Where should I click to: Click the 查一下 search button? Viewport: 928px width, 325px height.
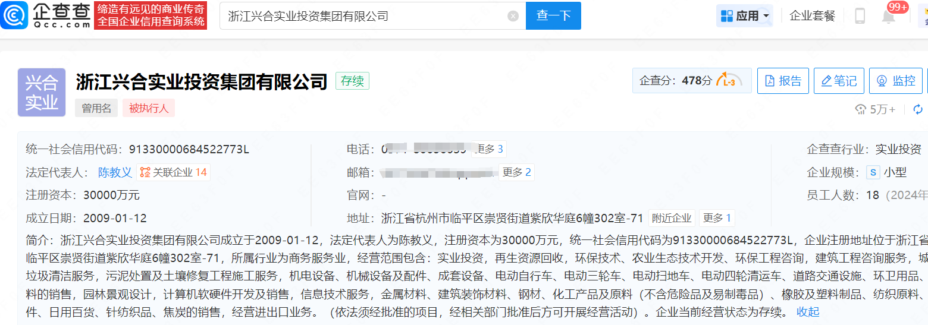coord(553,16)
